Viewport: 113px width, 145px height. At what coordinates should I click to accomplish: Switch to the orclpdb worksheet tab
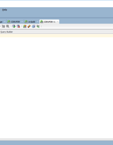click(x=32, y=22)
